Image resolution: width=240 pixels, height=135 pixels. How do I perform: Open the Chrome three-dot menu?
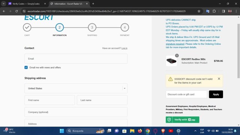[x=236, y=11]
